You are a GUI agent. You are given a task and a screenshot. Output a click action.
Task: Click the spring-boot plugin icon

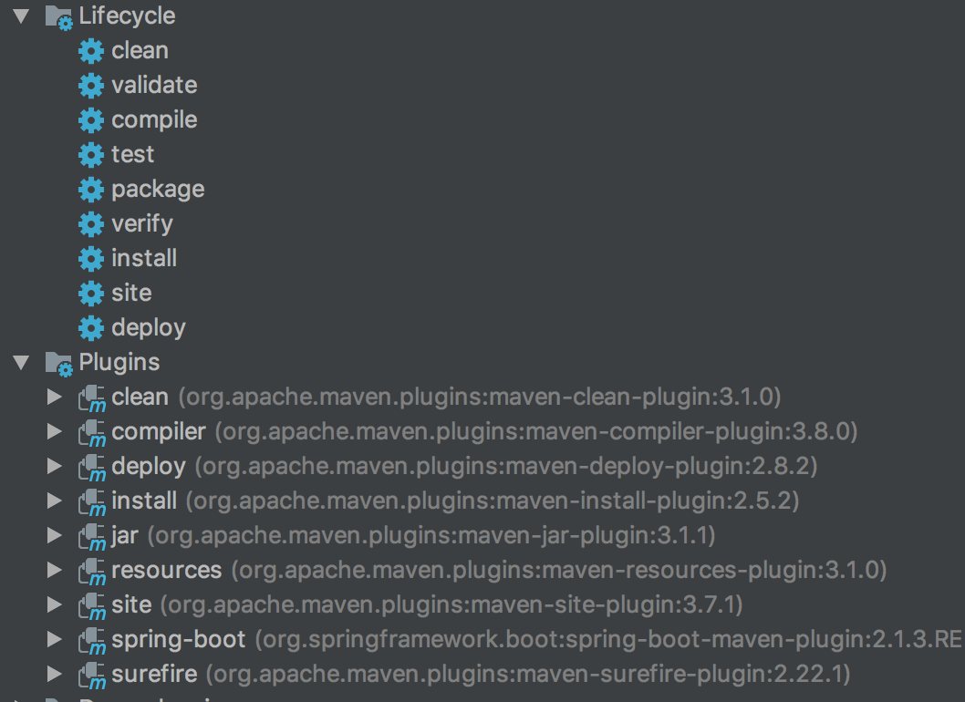tap(92, 640)
